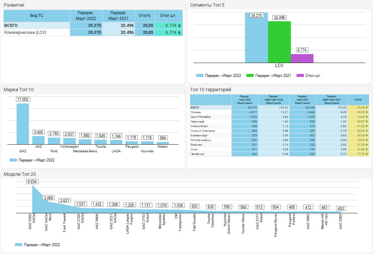Sort by Откл шт. column header
373x263 pixels.
(x=168, y=16)
